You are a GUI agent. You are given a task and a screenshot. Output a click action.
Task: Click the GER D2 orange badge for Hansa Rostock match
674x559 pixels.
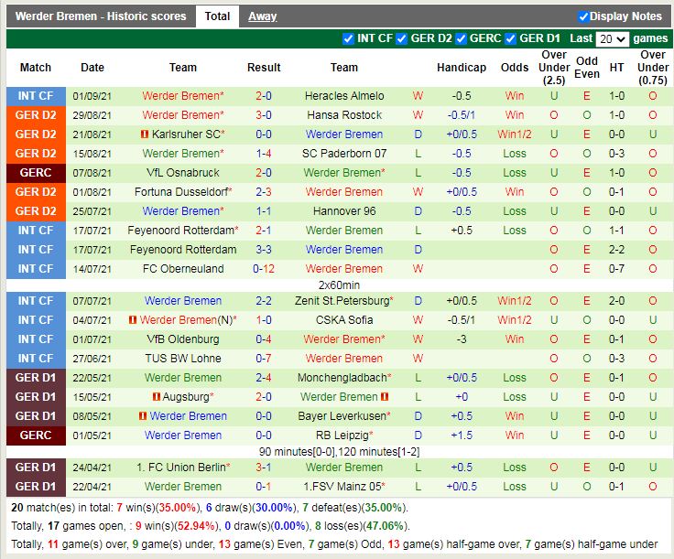pyautogui.click(x=36, y=115)
